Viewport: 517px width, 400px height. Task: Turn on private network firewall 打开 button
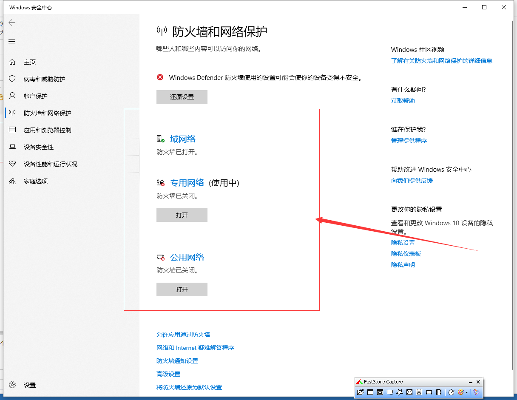click(182, 215)
